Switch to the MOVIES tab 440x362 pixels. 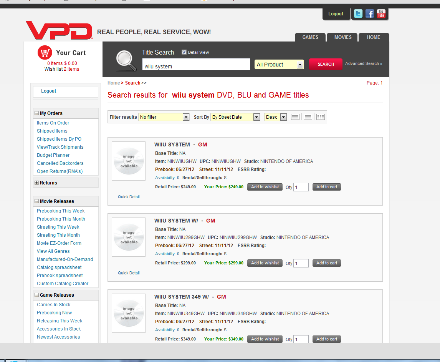pos(343,37)
